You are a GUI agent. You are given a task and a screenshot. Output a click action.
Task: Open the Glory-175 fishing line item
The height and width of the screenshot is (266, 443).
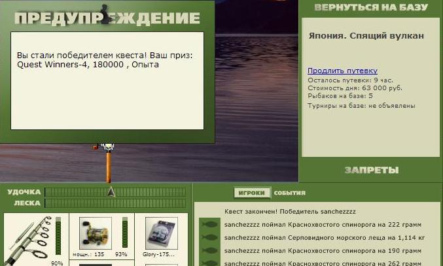pyautogui.click(x=162, y=233)
